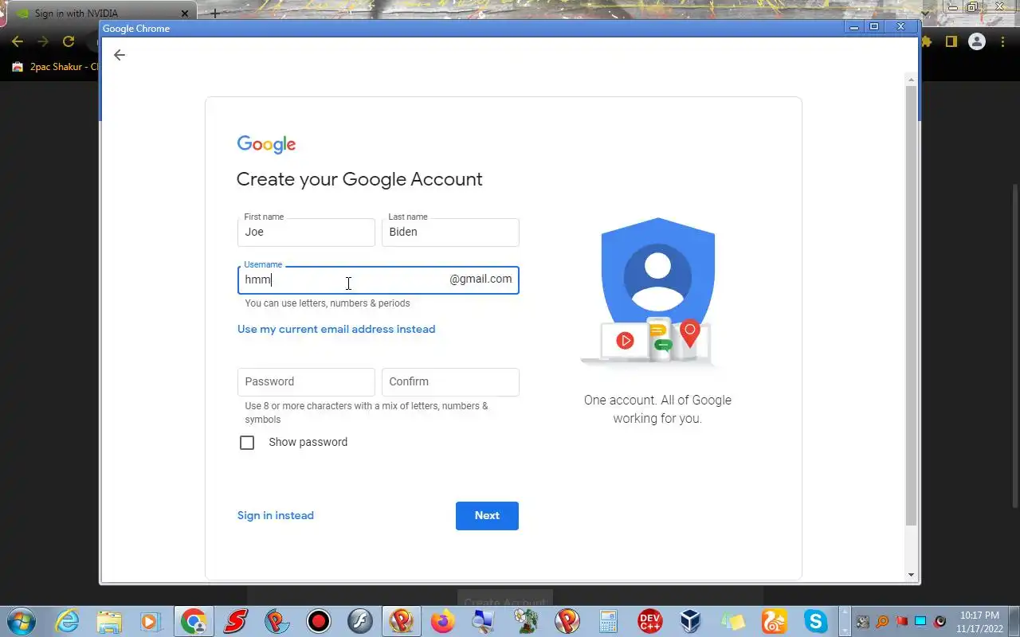This screenshot has width=1020, height=637.
Task: Select the 'Sign in with NVIDIA' tab
Action: 100,14
